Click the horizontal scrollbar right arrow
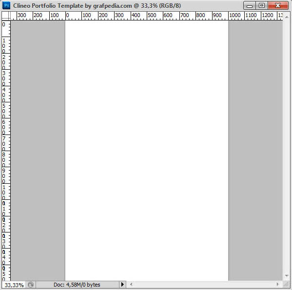292x290 pixels. pos(278,284)
